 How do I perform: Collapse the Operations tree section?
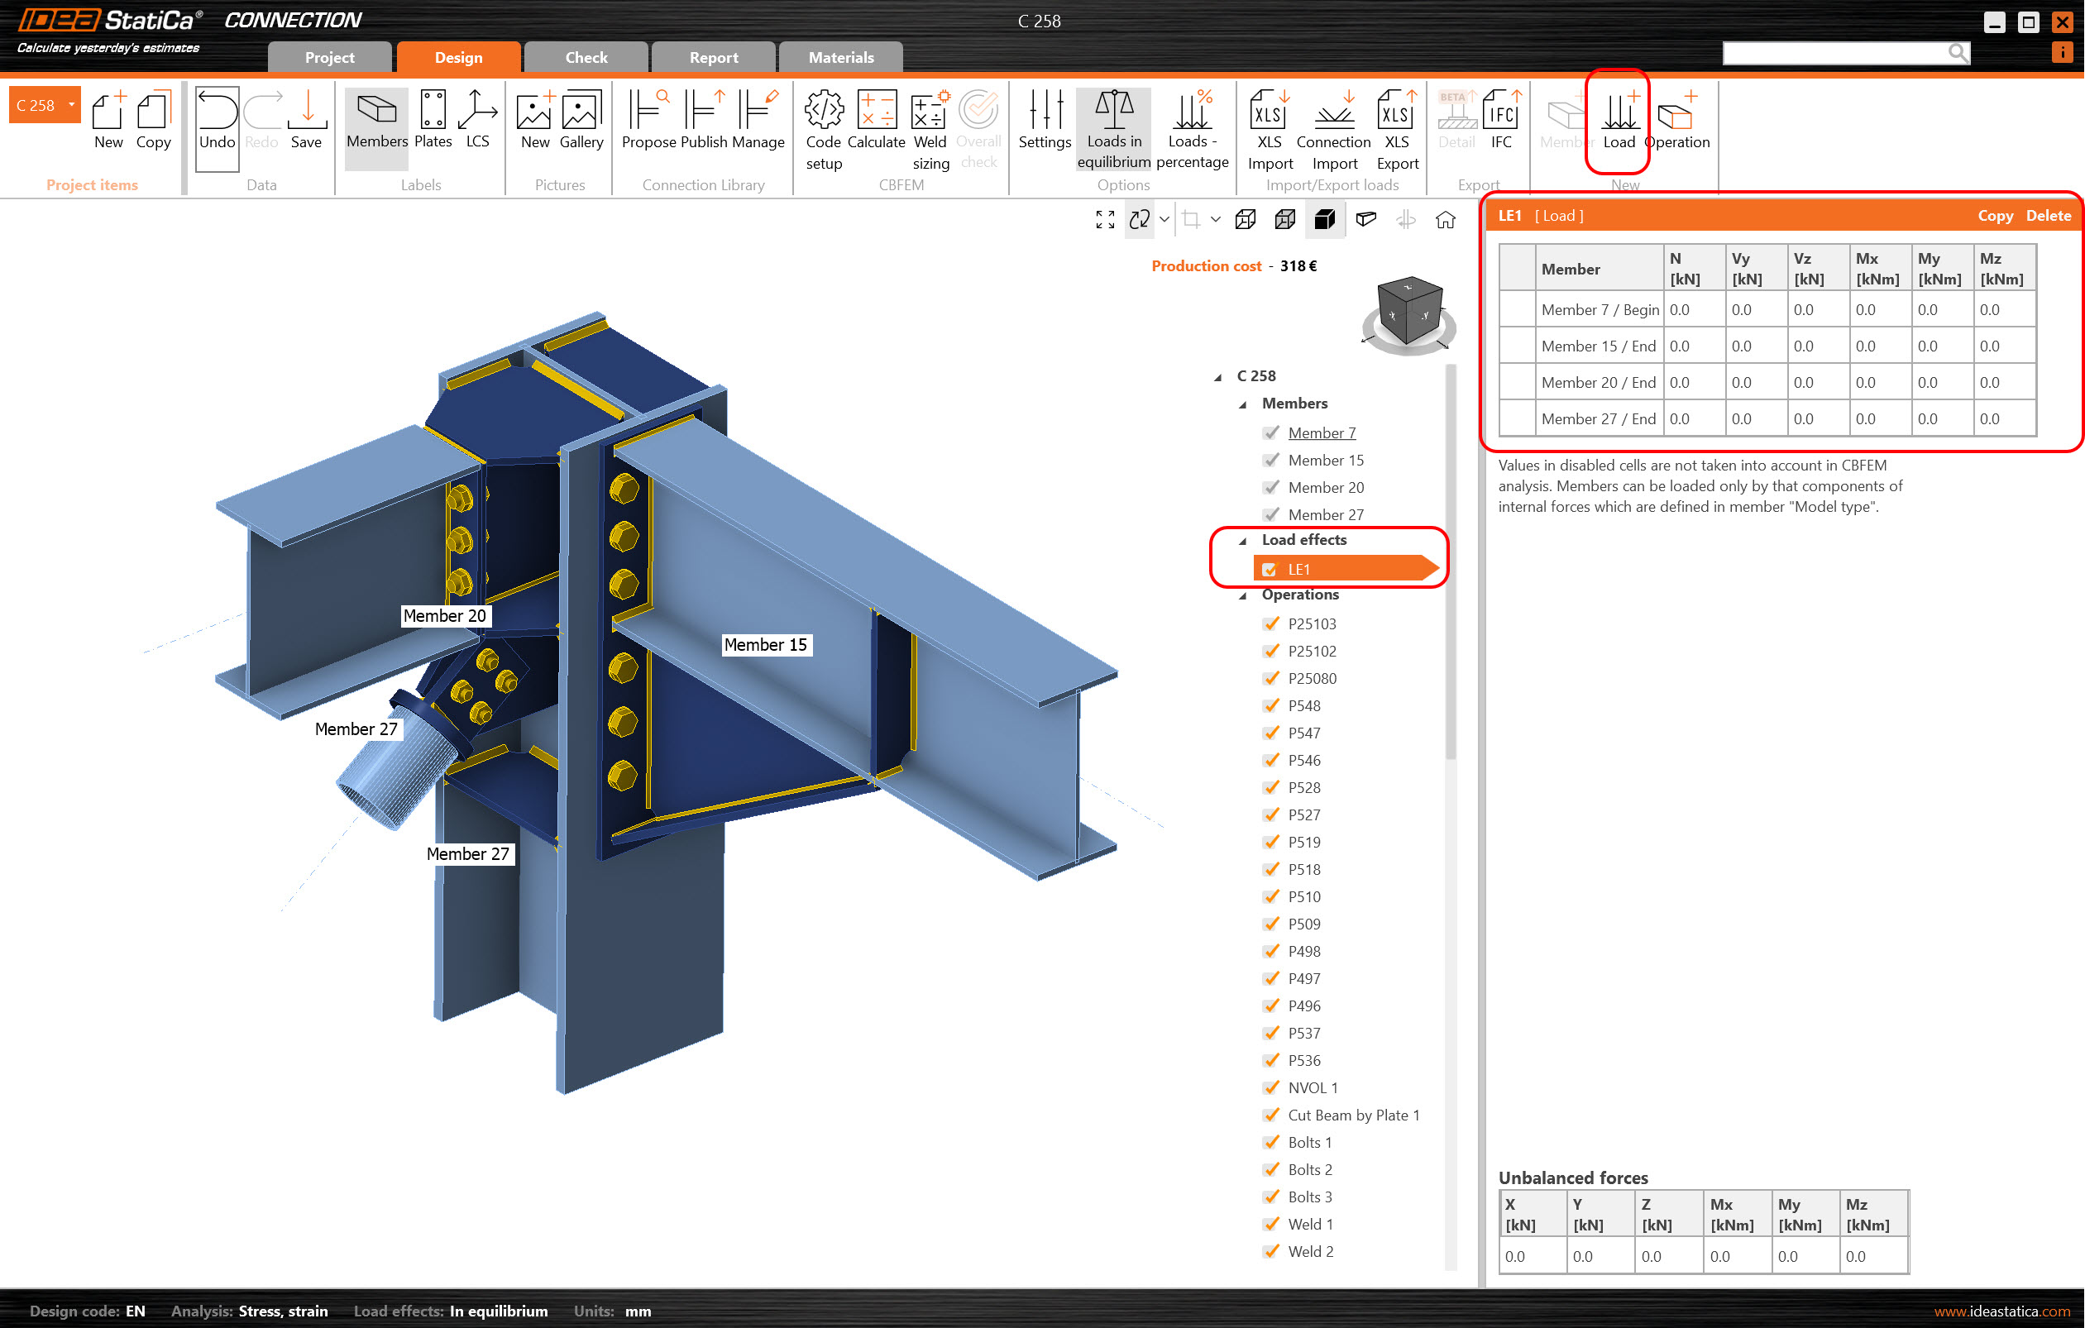pos(1243,595)
